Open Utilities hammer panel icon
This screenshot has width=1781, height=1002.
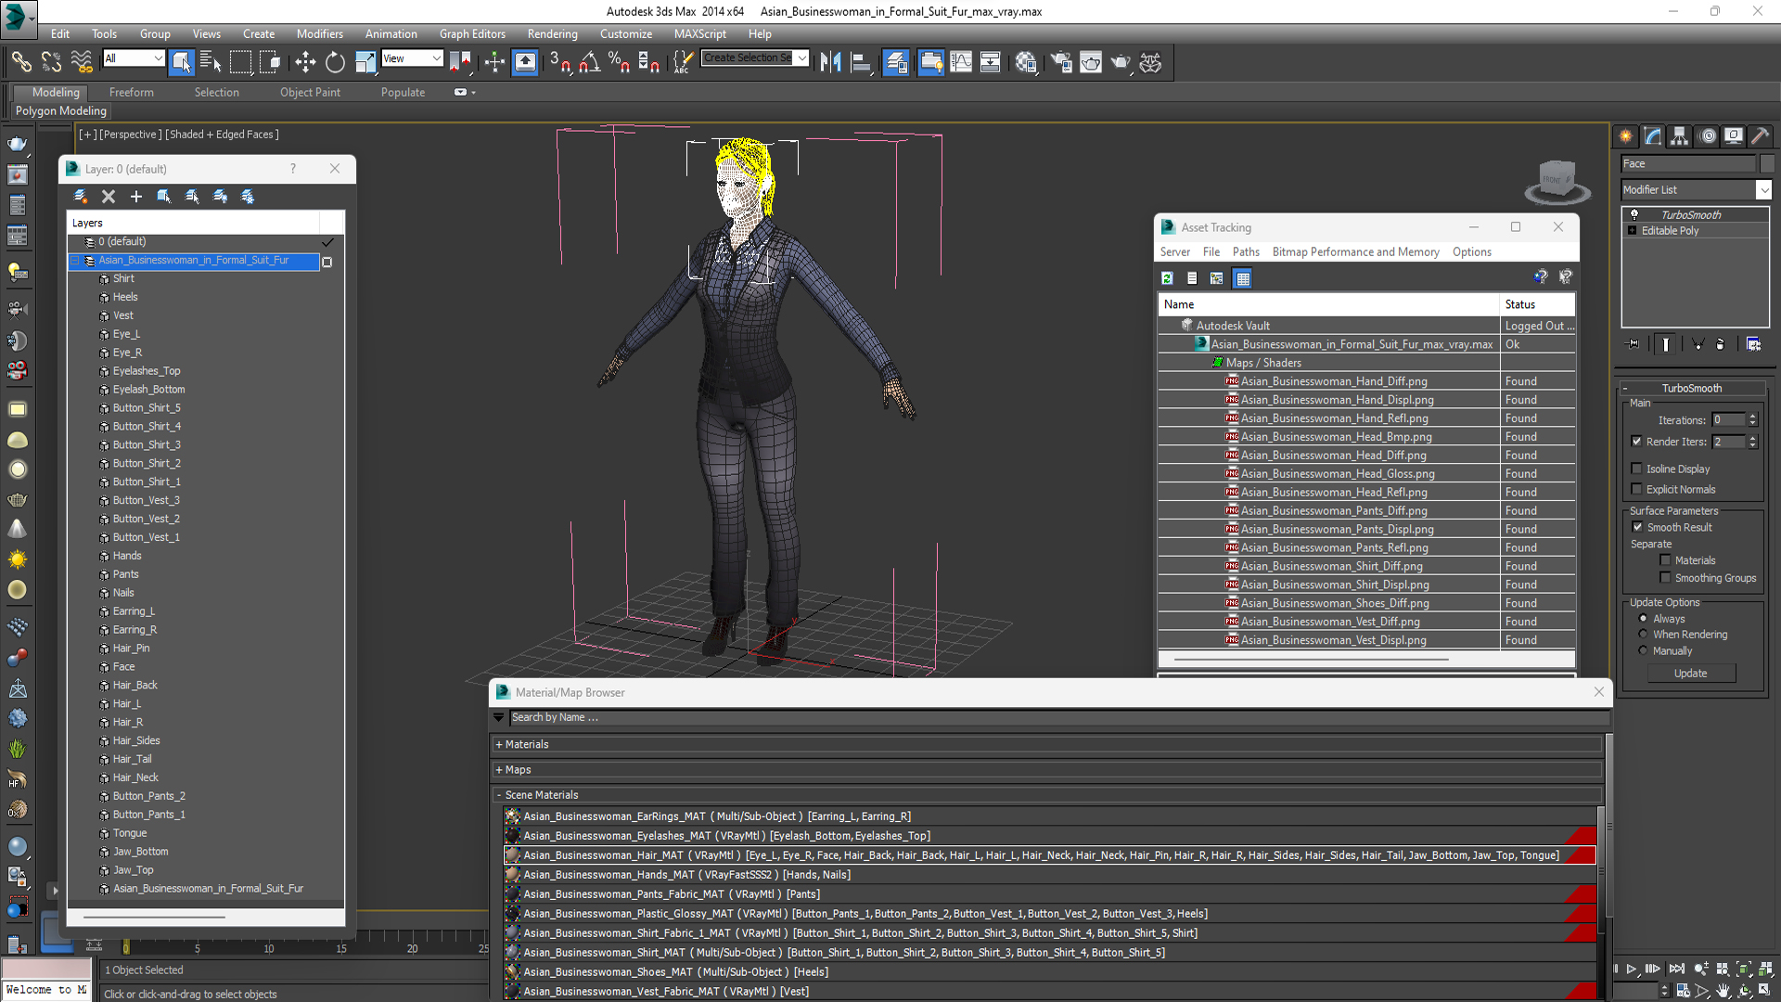pos(1761,135)
